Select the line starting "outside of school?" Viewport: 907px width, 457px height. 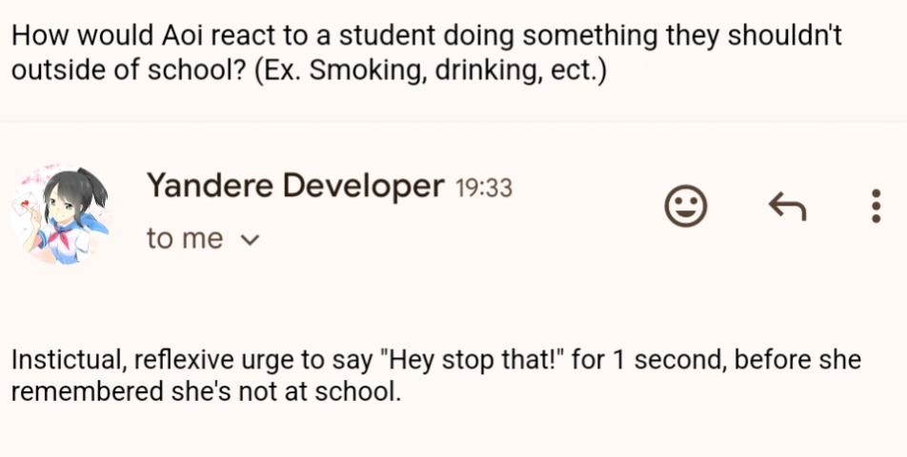[309, 72]
